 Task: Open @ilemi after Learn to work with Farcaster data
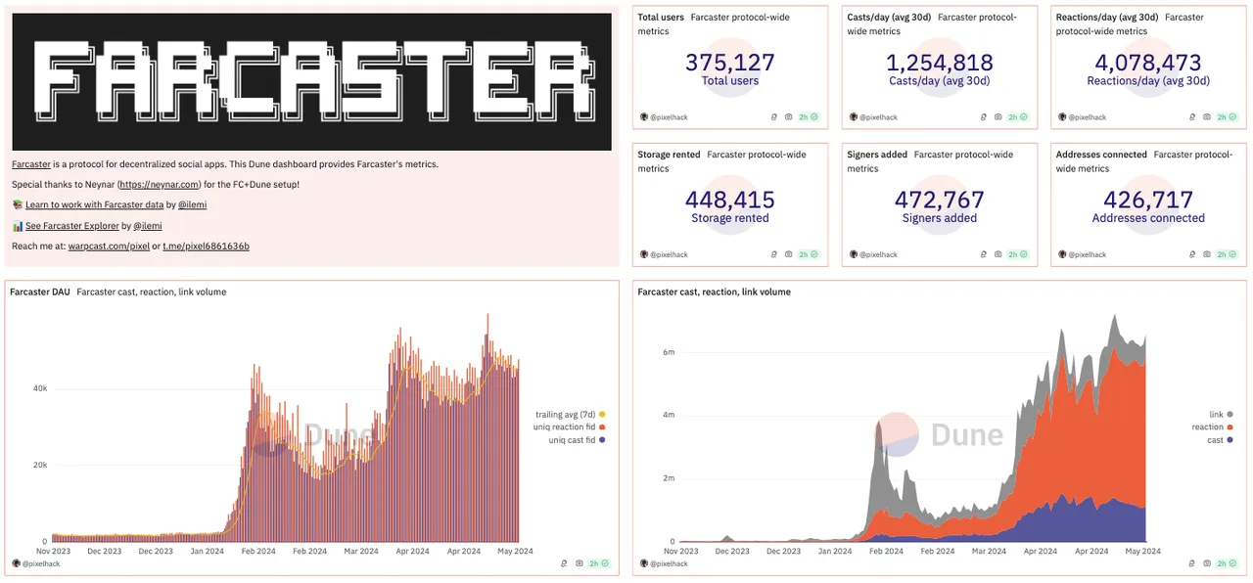click(192, 205)
